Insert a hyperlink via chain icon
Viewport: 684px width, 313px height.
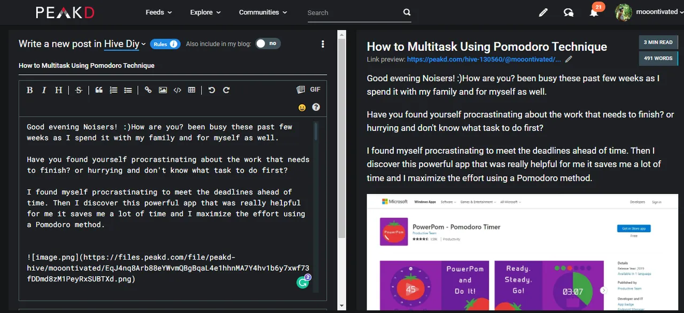click(148, 90)
